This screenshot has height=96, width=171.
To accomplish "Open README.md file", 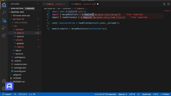I will pos(19,82).
